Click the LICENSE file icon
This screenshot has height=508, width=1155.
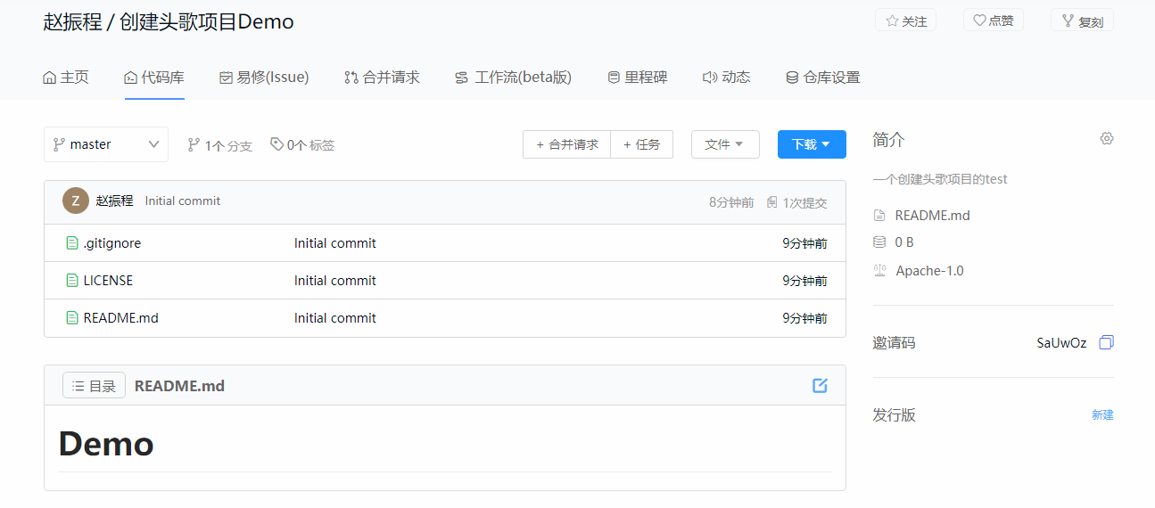point(72,281)
